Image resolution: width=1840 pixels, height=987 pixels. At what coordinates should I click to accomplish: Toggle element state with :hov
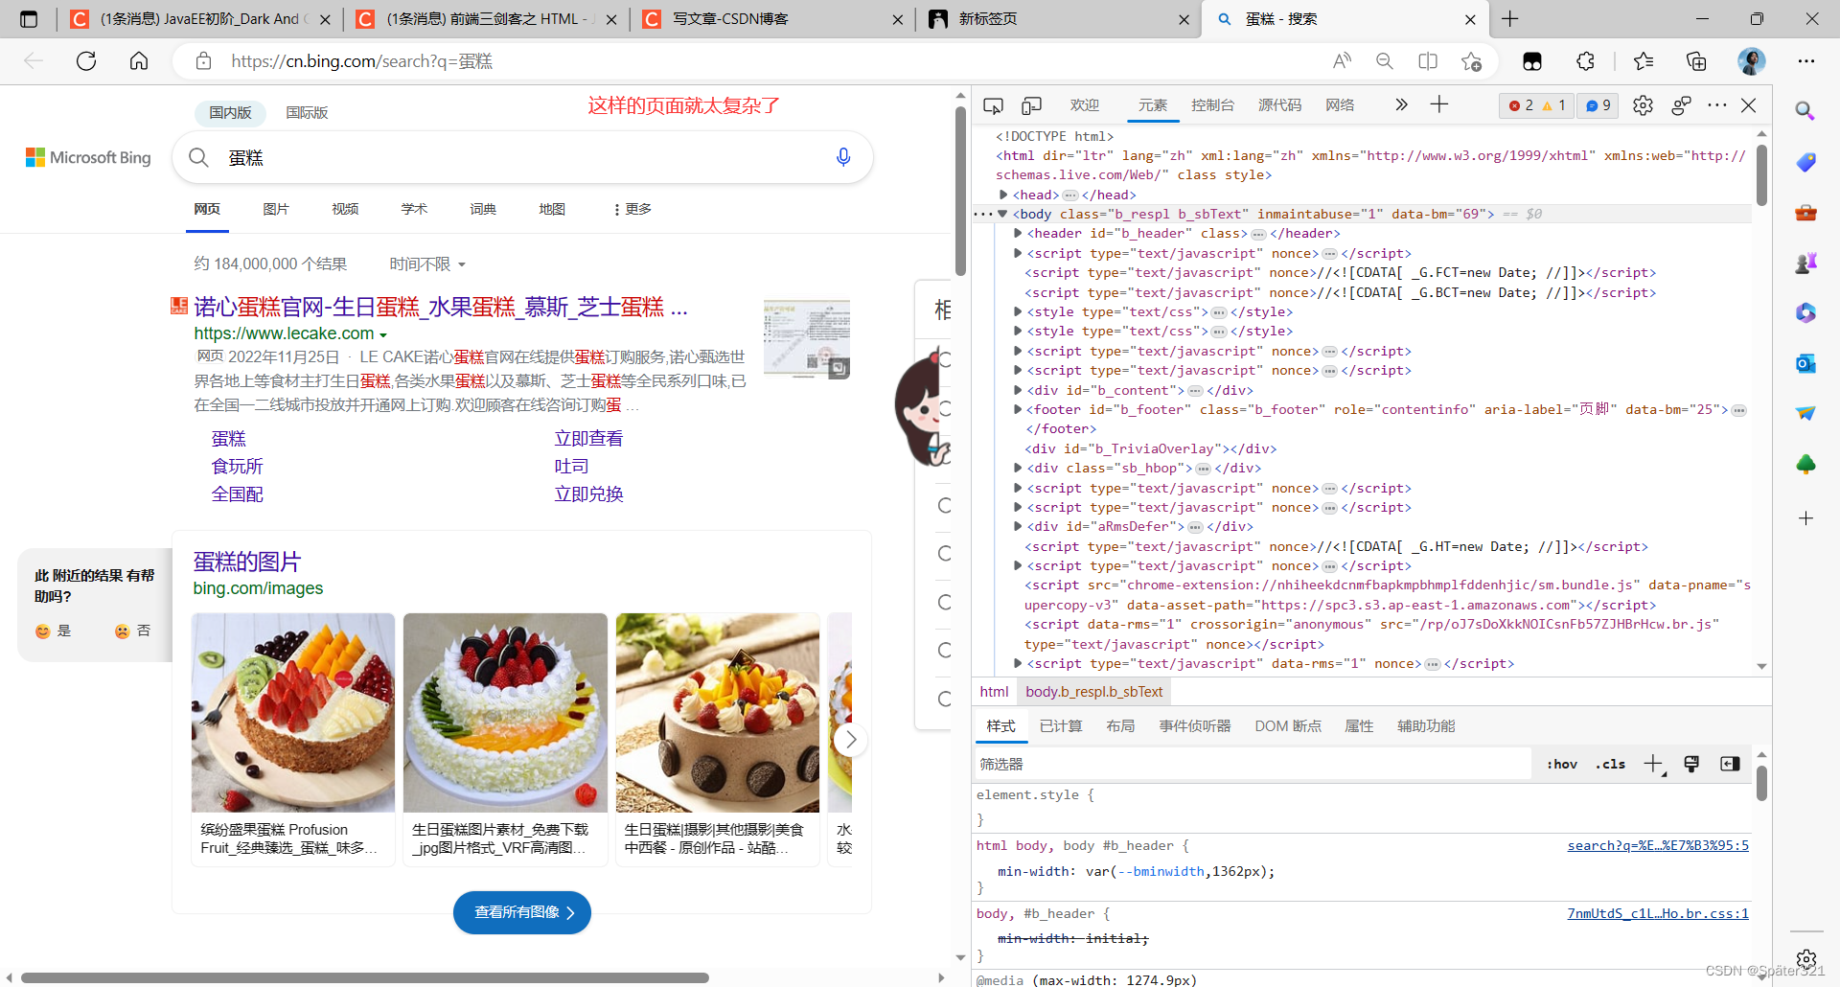pos(1561,764)
